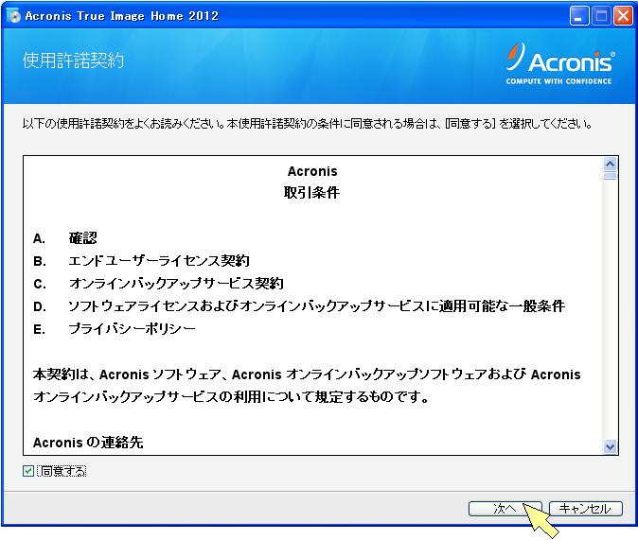
Task: Click the '取引条件' heading in license text
Action: pyautogui.click(x=312, y=192)
